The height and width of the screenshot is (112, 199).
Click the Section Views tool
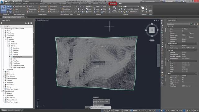(66, 12)
